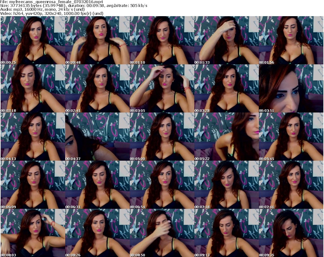Viewport: 324px width, 257px height.
Task: Select the frame at 00:09:13
Action: coord(227,233)
